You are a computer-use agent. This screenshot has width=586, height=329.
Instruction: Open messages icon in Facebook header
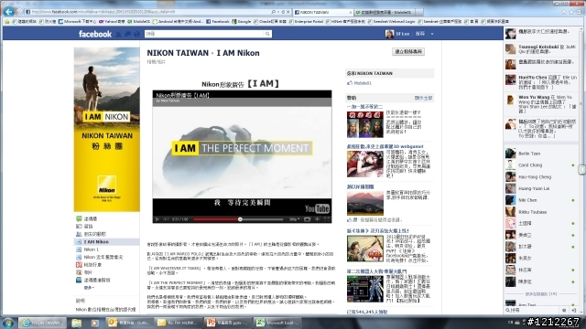point(128,34)
